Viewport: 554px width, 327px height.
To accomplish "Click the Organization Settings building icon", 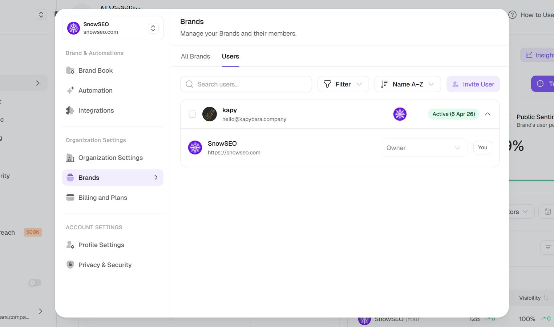I will pos(70,157).
